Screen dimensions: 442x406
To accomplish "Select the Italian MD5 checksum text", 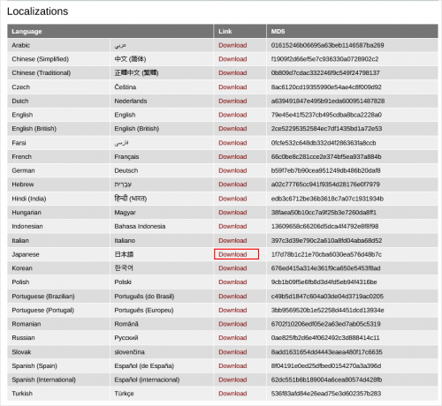I will pos(326,240).
